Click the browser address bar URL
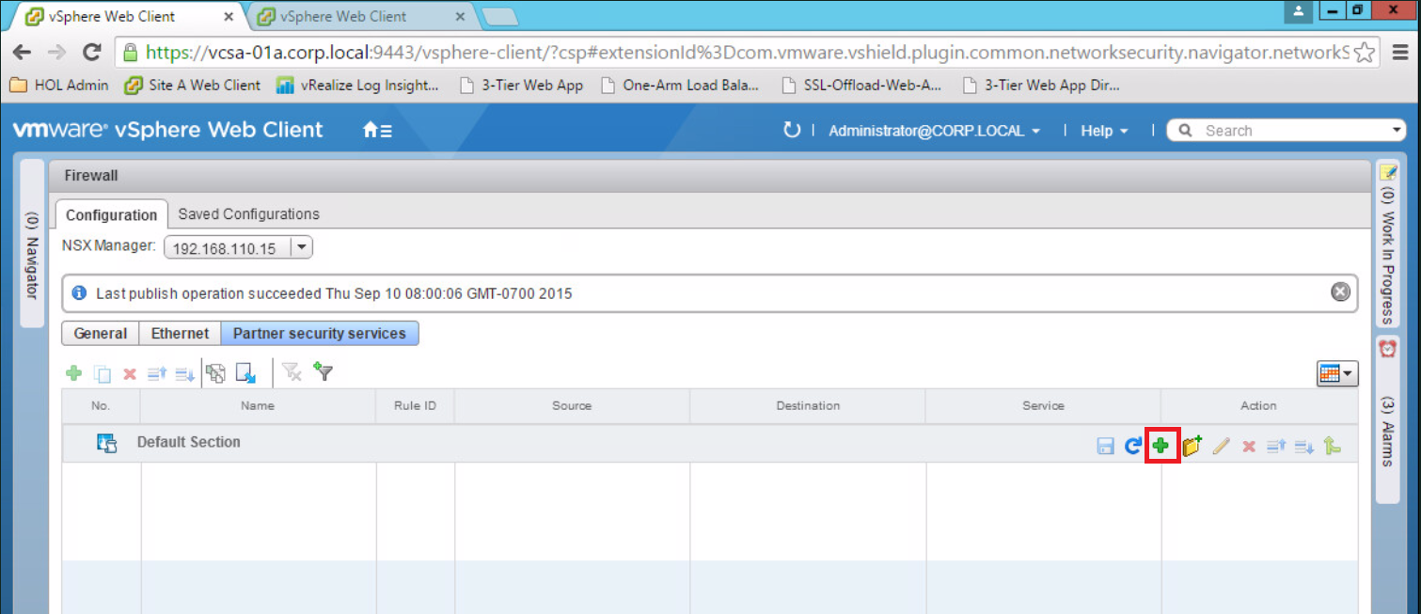The height and width of the screenshot is (614, 1421). 747,53
